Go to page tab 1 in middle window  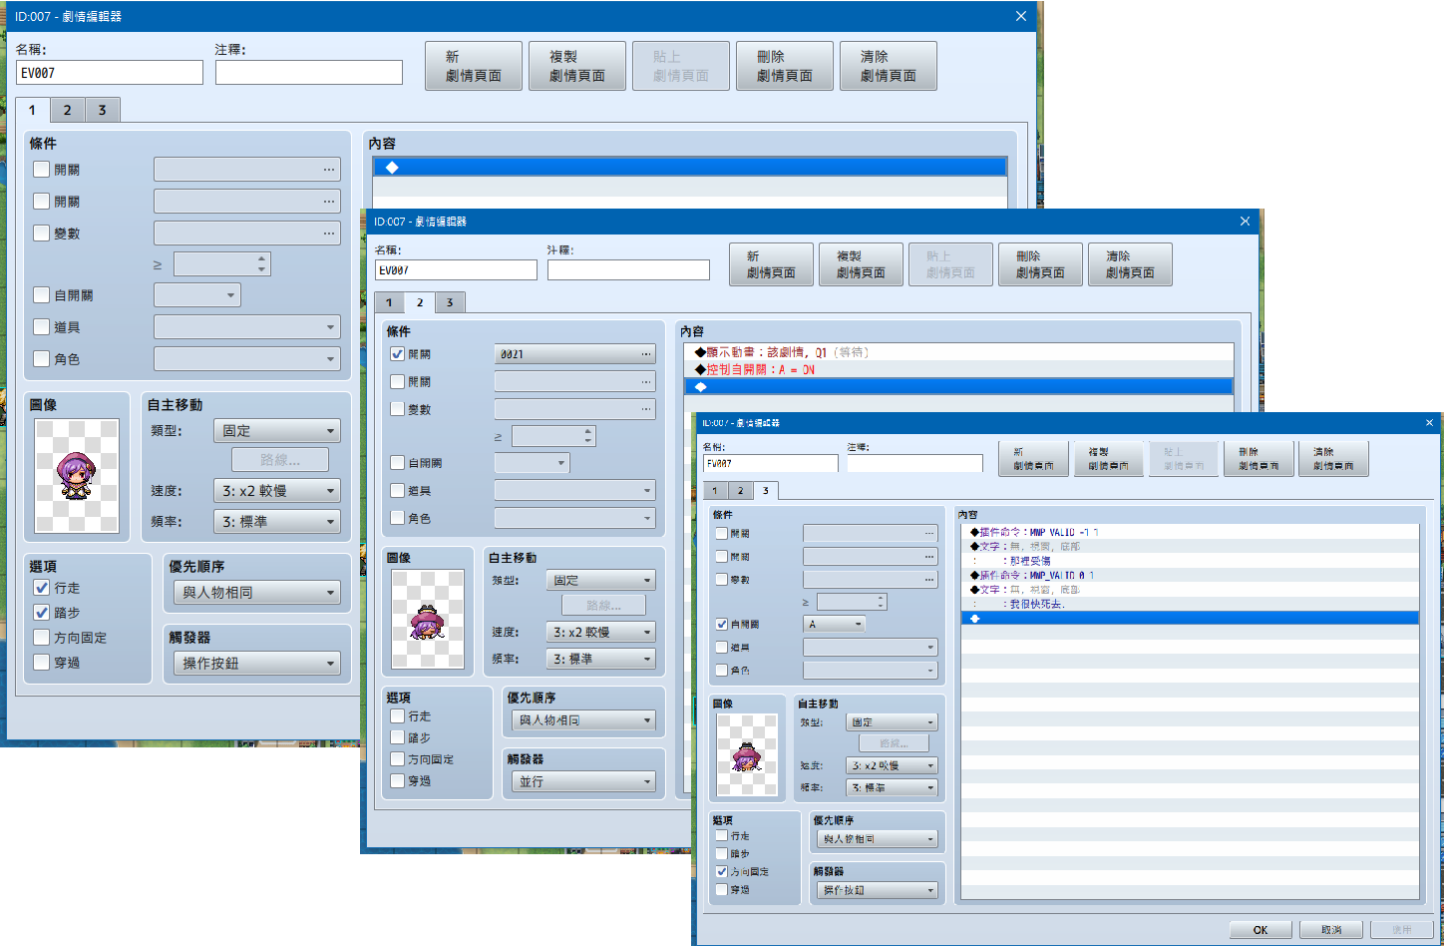[x=389, y=302]
